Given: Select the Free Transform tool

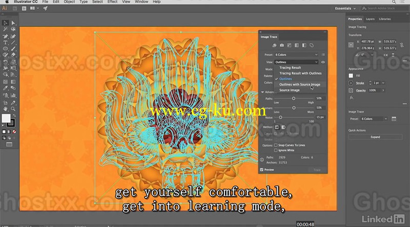Looking at the screenshot, I should (x=13, y=69).
